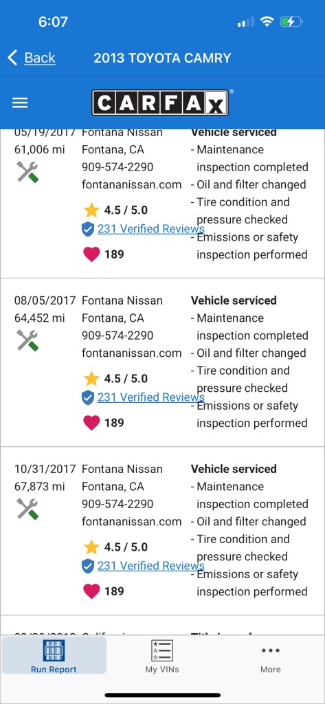Open 231 Verified Reviews in 10/31/2017 record
325x704 pixels.
point(151,566)
